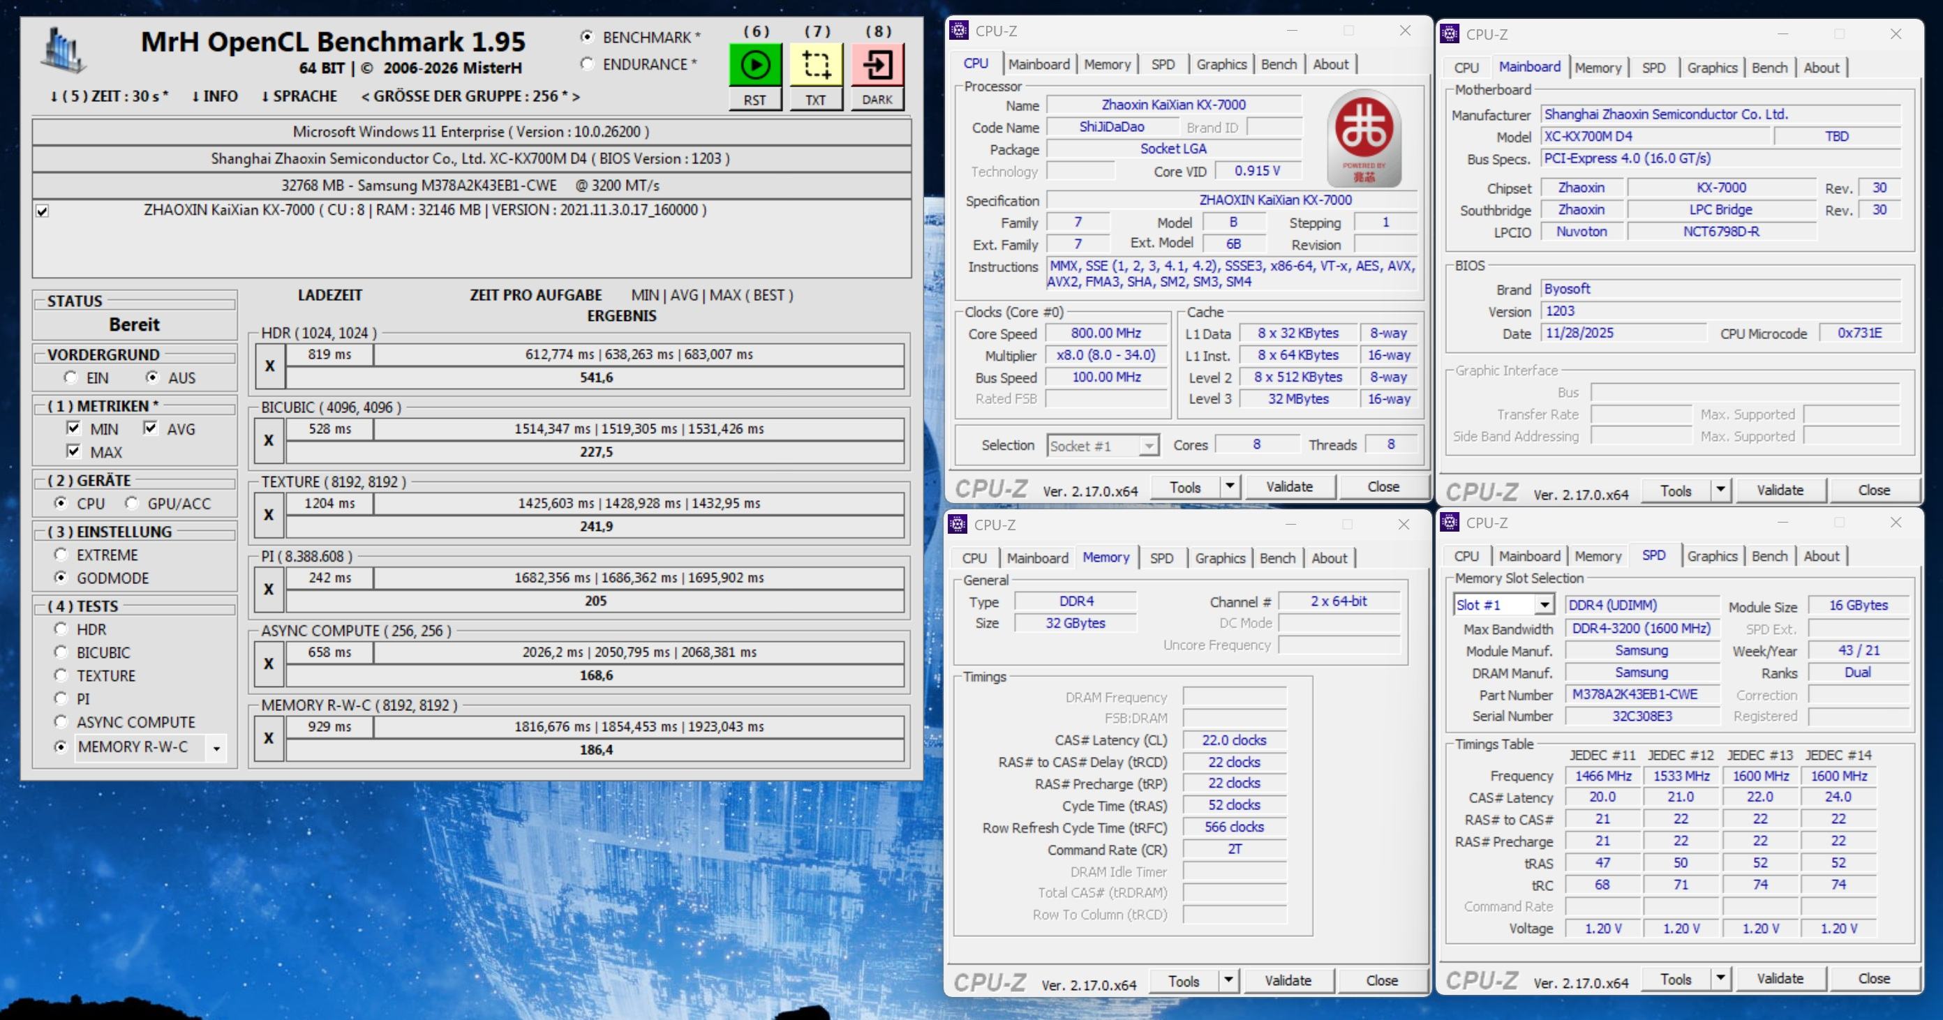Click the red dark mode icon
1943x1020 pixels.
(x=877, y=65)
